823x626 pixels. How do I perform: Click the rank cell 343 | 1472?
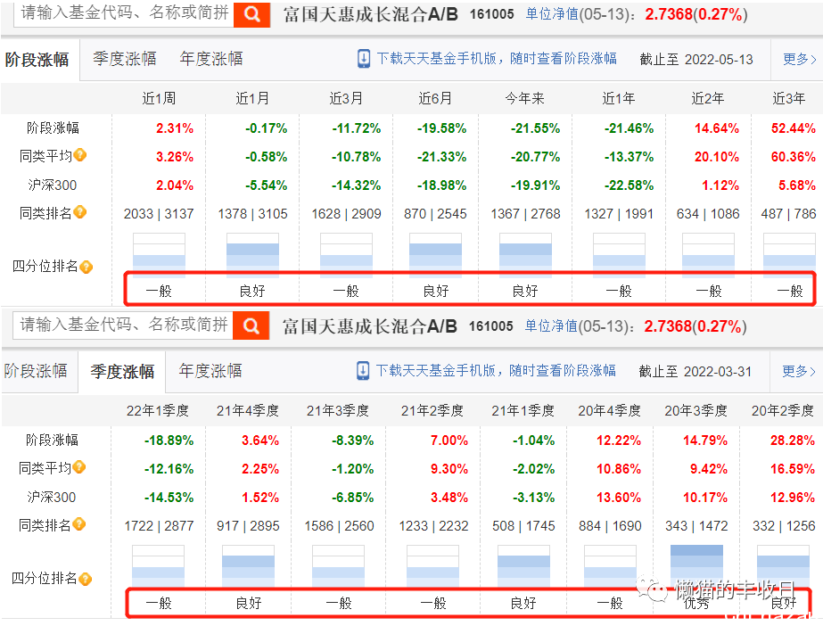tap(696, 526)
